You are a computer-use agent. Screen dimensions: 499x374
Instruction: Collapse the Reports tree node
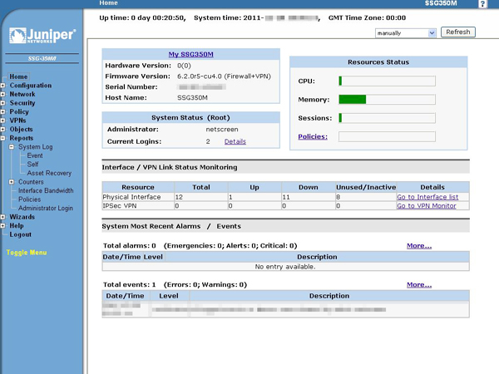pos(2,138)
